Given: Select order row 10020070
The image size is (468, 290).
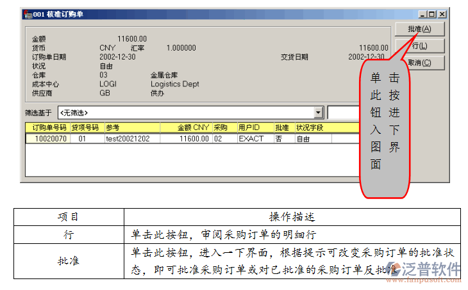Looking at the screenshot, I should 50,138.
